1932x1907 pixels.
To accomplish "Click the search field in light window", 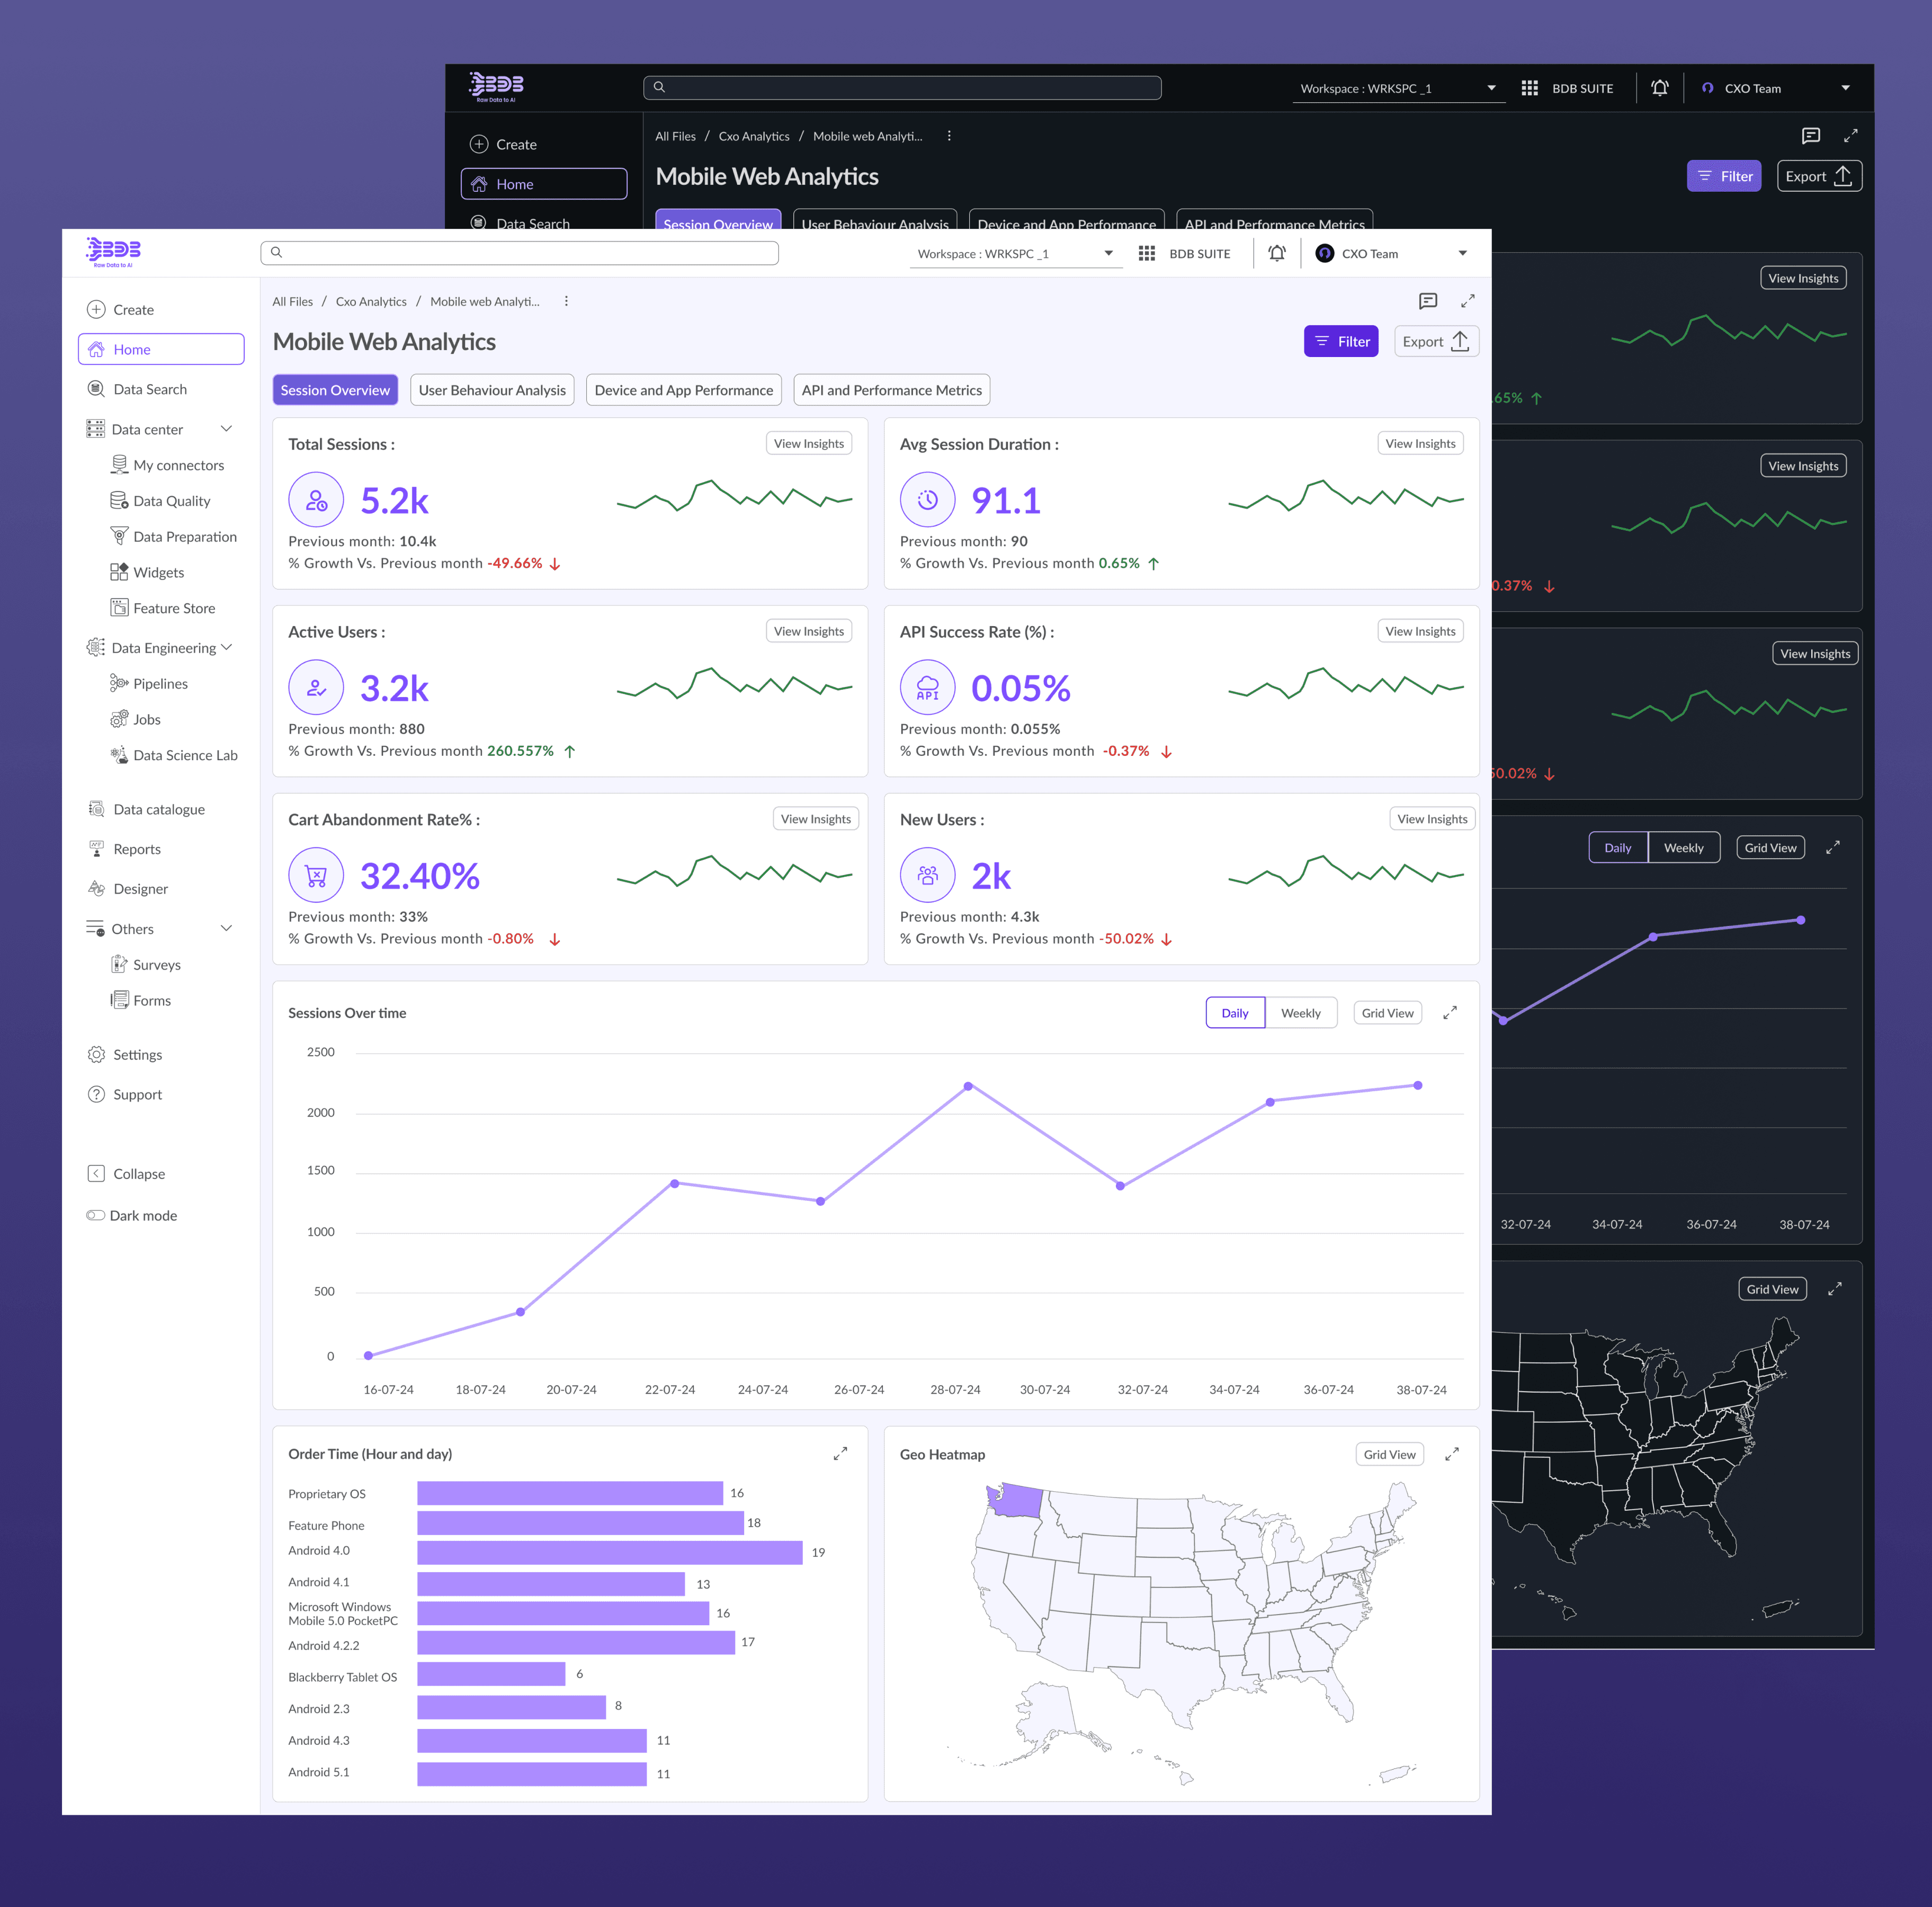I will [520, 253].
